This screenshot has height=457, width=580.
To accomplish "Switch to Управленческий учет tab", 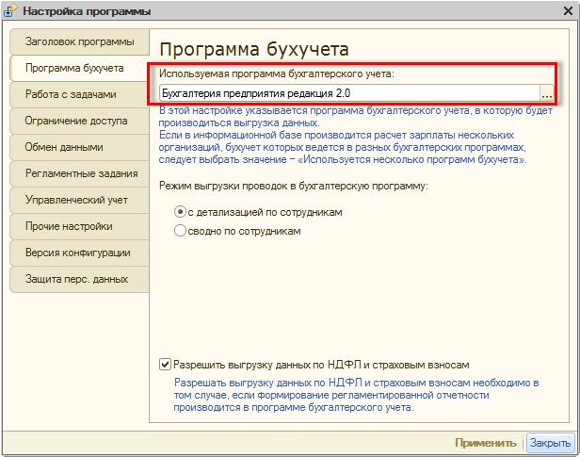I will pos(79,200).
